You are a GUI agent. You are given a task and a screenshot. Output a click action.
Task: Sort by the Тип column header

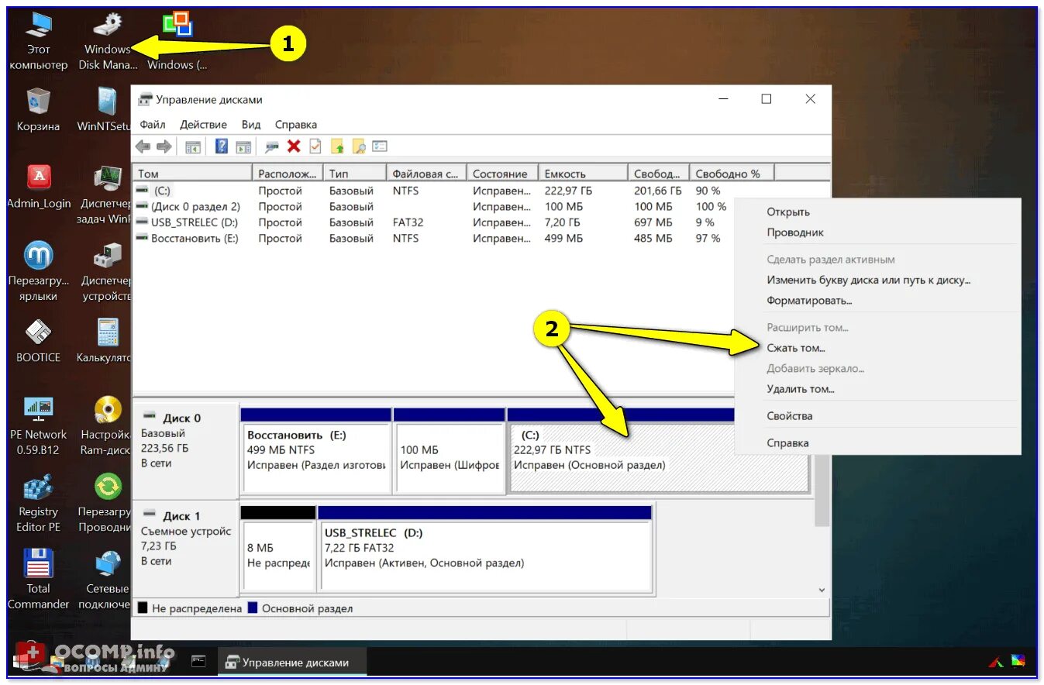pos(354,174)
